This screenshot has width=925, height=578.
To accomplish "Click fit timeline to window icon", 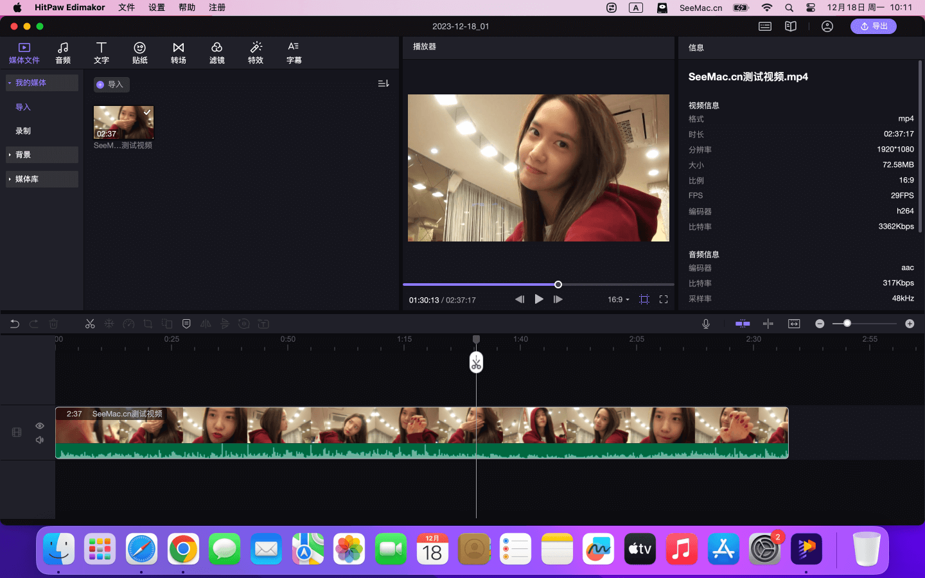I will [x=794, y=324].
